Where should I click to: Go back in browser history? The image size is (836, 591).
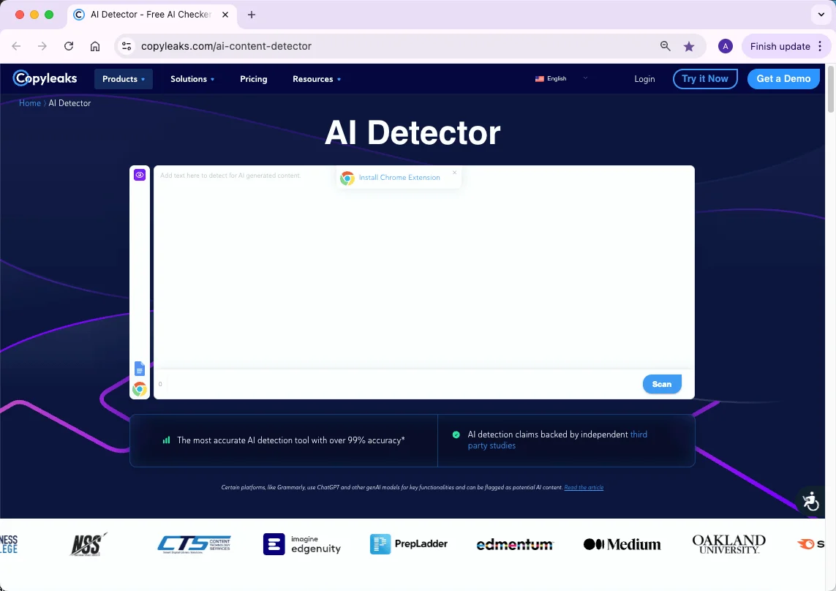17,46
